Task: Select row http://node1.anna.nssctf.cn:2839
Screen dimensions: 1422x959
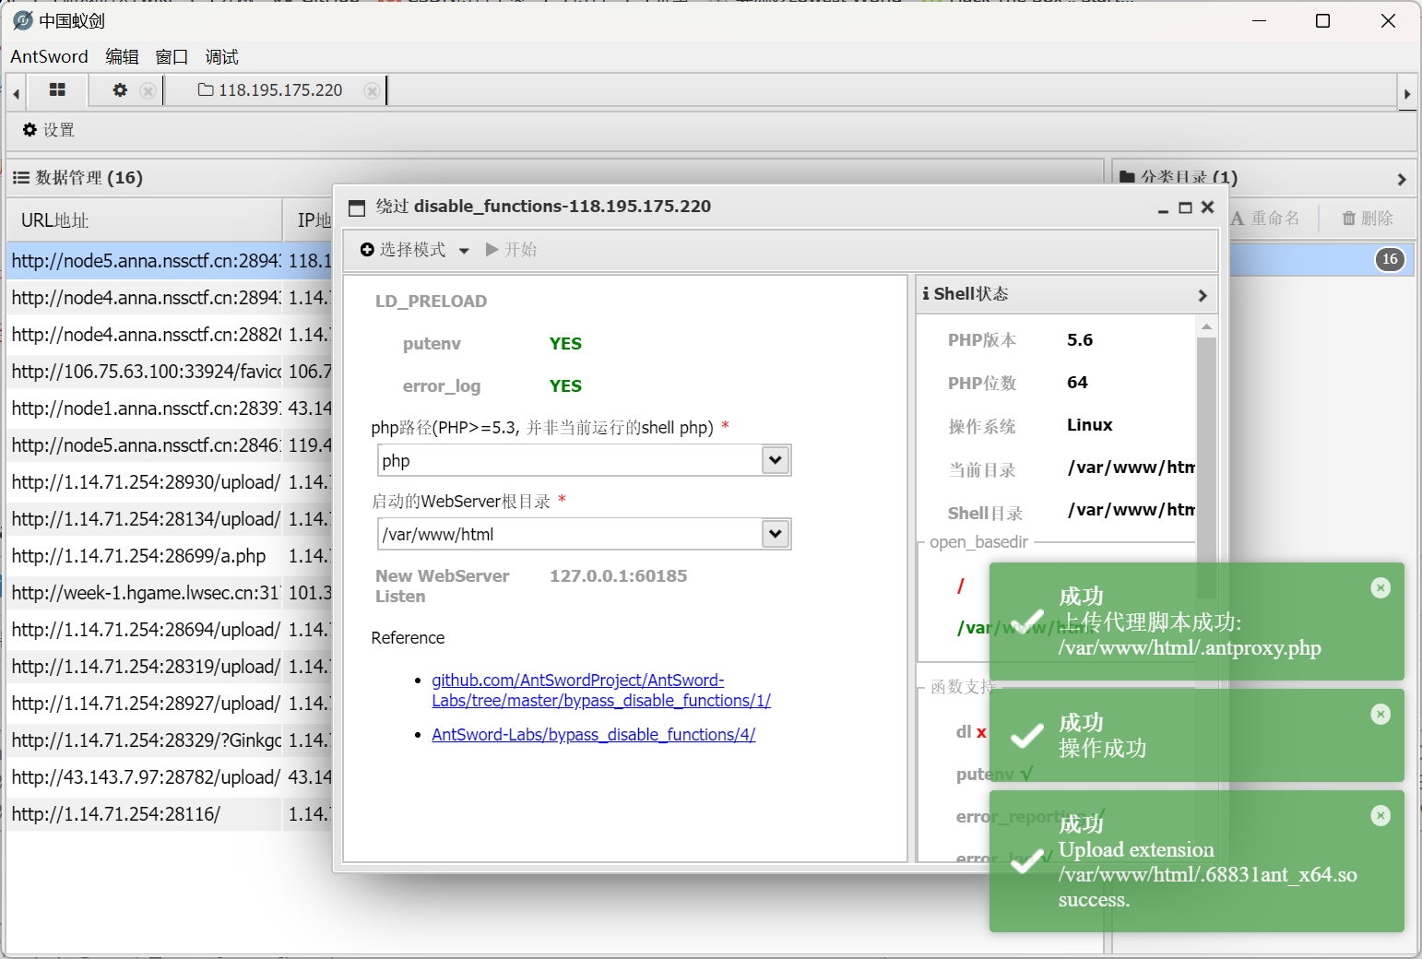Action: 170,408
